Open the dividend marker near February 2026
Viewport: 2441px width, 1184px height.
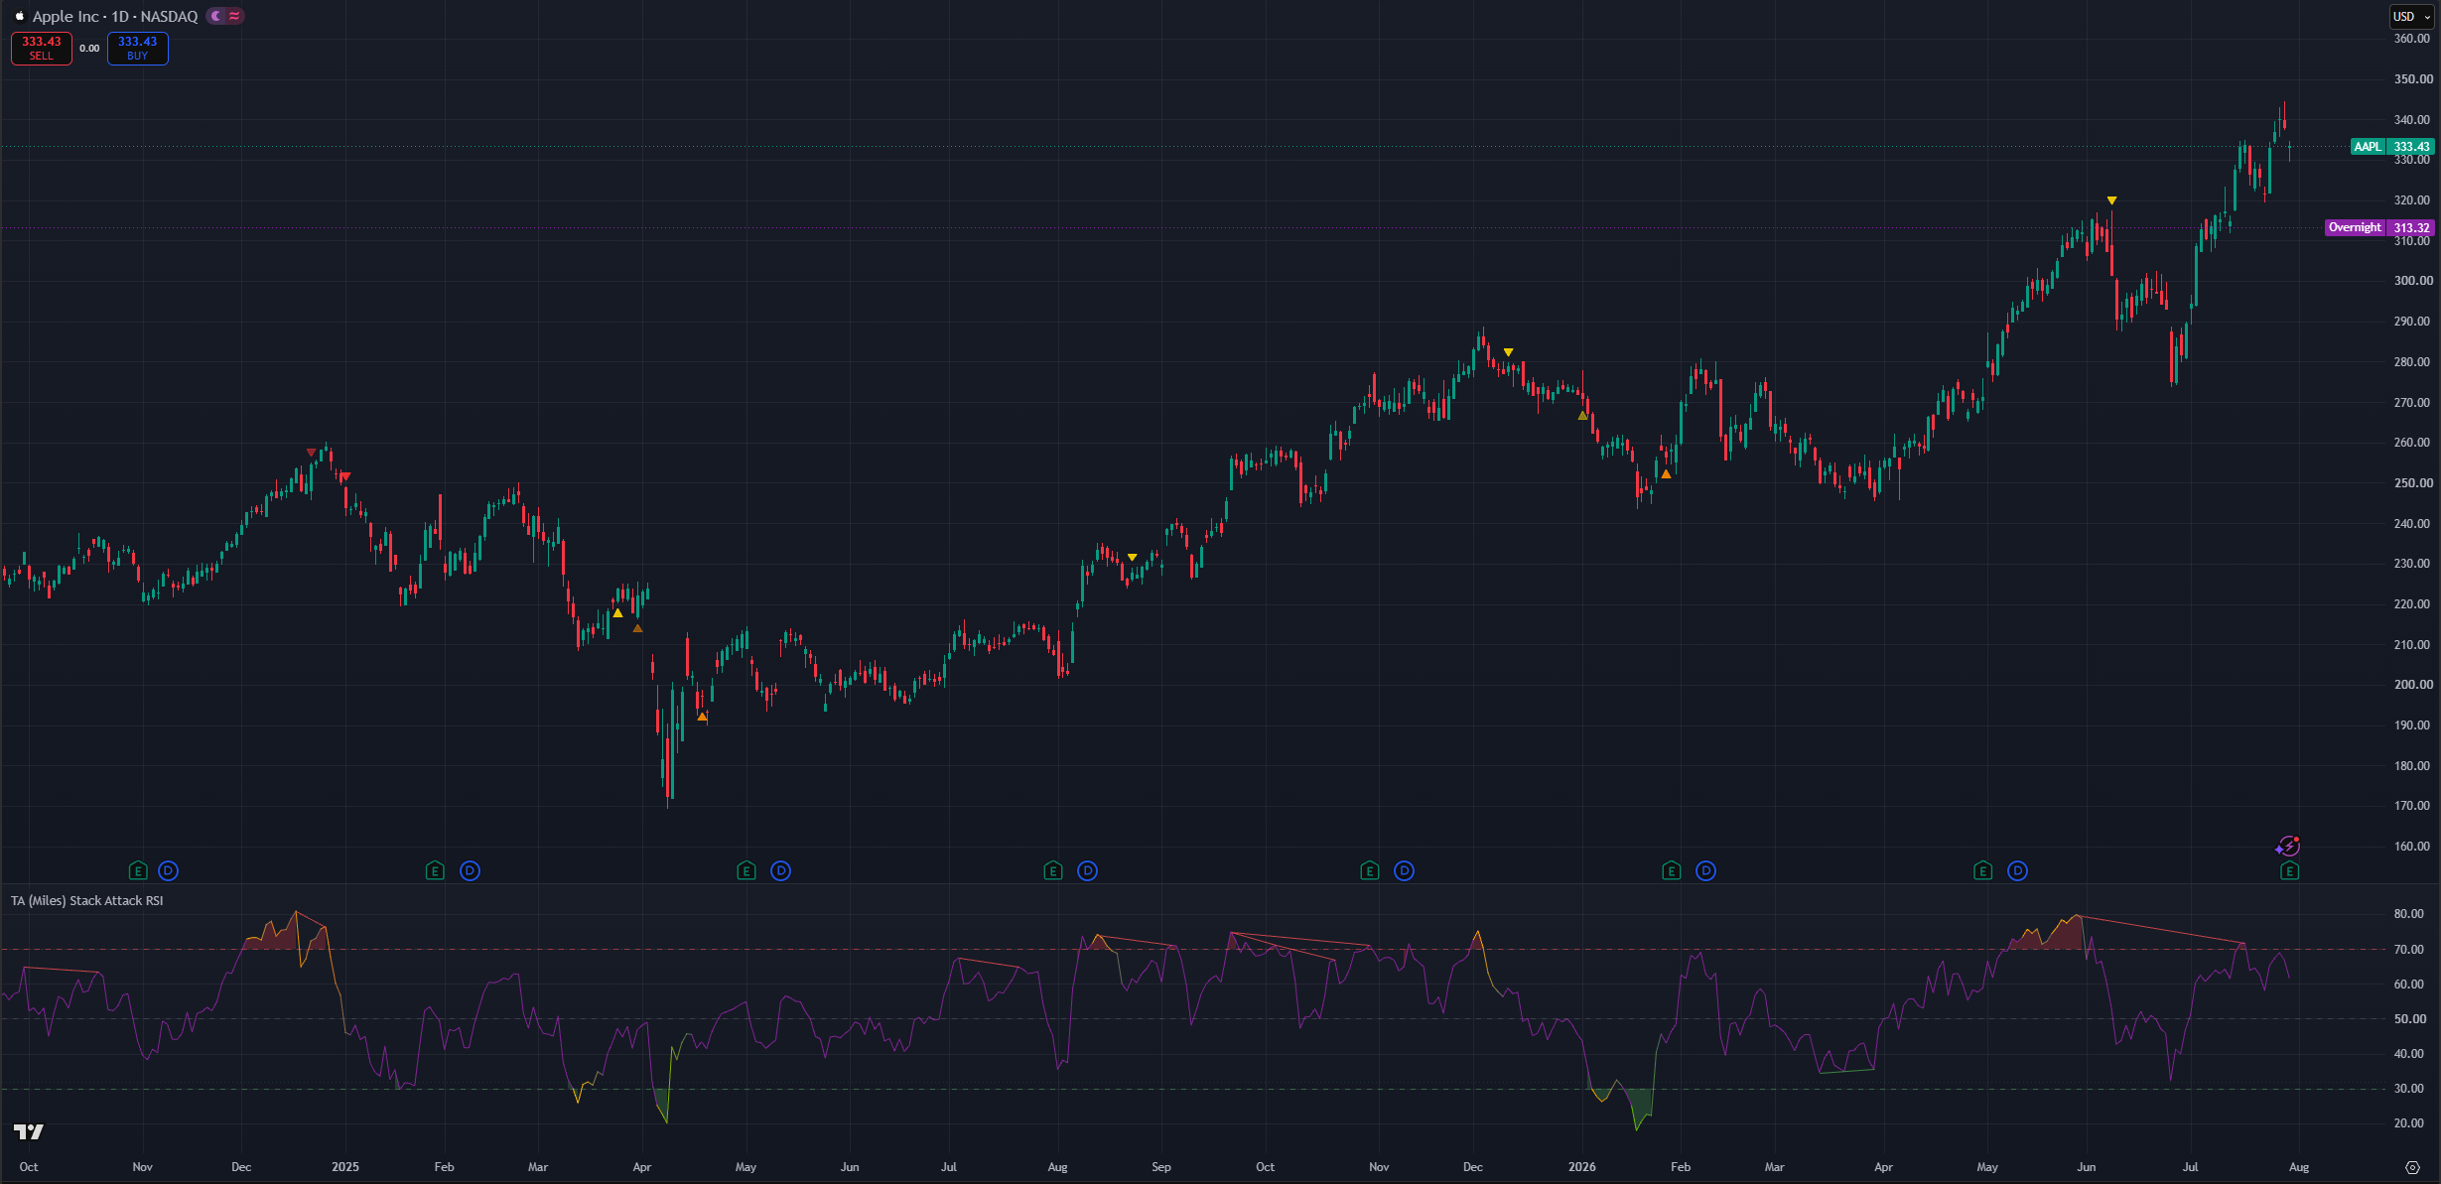tap(1706, 871)
